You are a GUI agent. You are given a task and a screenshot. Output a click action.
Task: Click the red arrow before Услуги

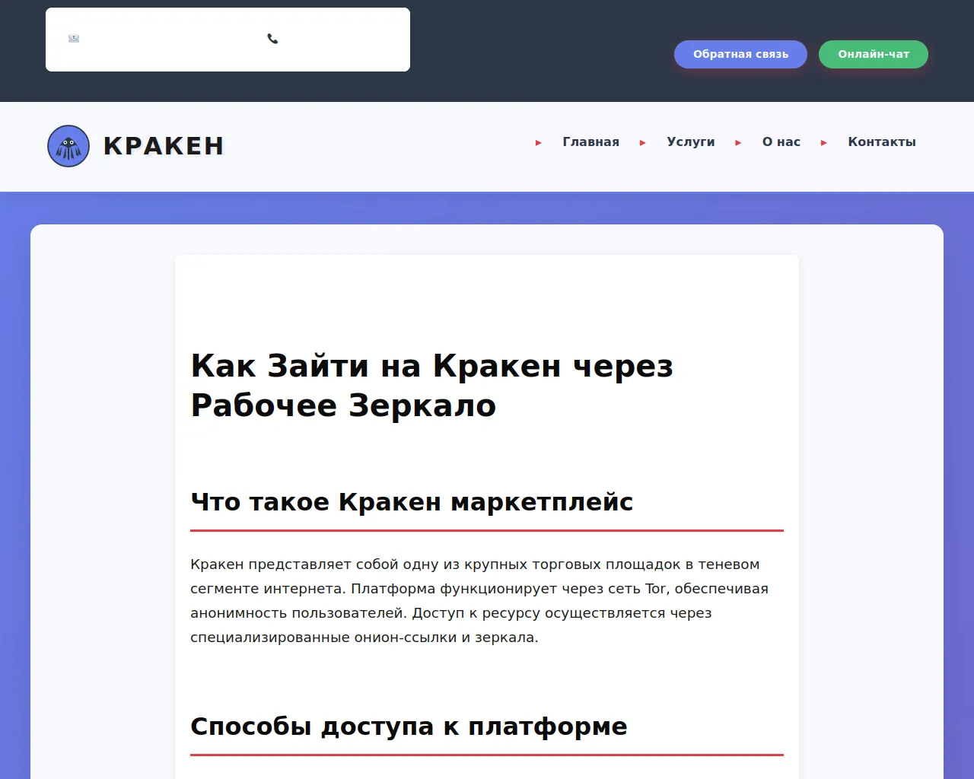pos(643,143)
